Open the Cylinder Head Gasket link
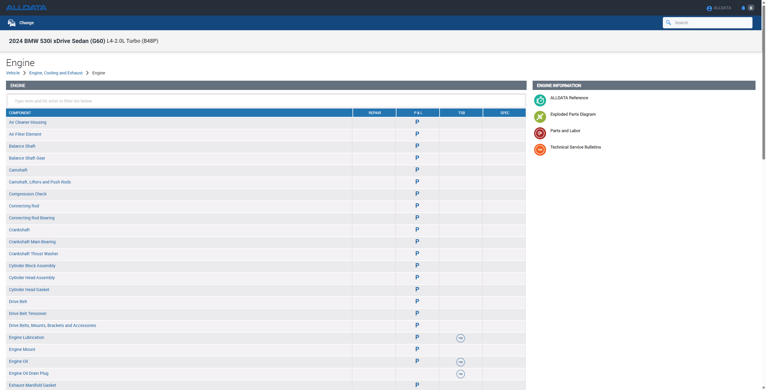The height and width of the screenshot is (390, 766). (29, 290)
